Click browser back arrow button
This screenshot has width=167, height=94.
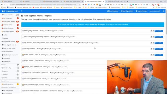(x=2, y=4)
